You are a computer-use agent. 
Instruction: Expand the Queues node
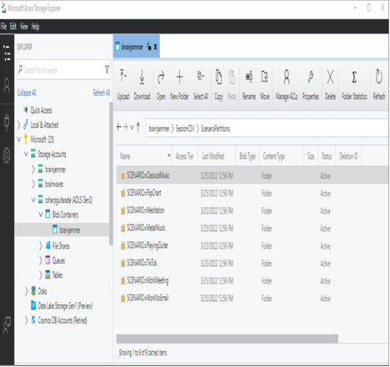click(41, 260)
